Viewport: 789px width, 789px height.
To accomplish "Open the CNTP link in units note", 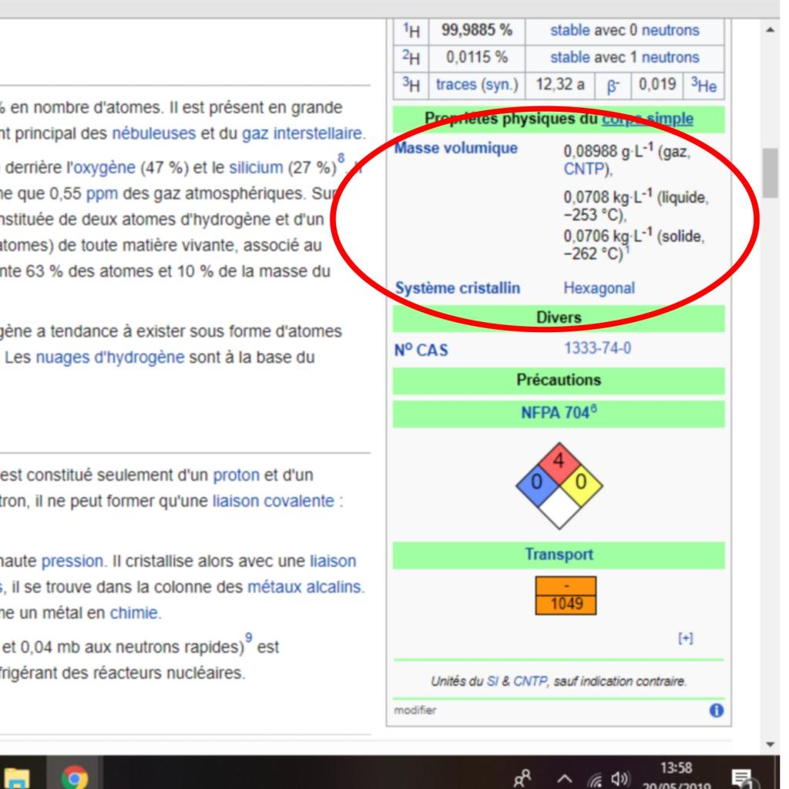I will (530, 681).
